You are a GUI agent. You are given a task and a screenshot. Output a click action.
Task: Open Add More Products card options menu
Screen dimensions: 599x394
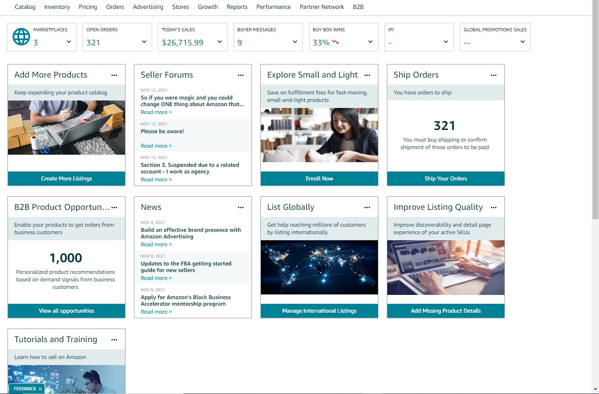click(114, 75)
